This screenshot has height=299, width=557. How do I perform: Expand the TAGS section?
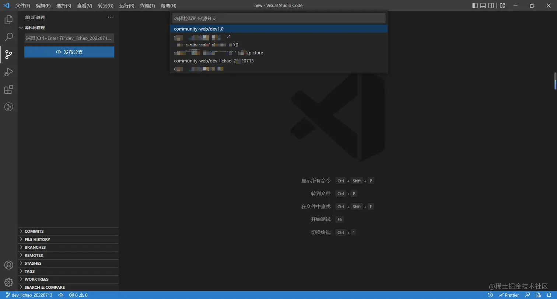tap(68, 271)
